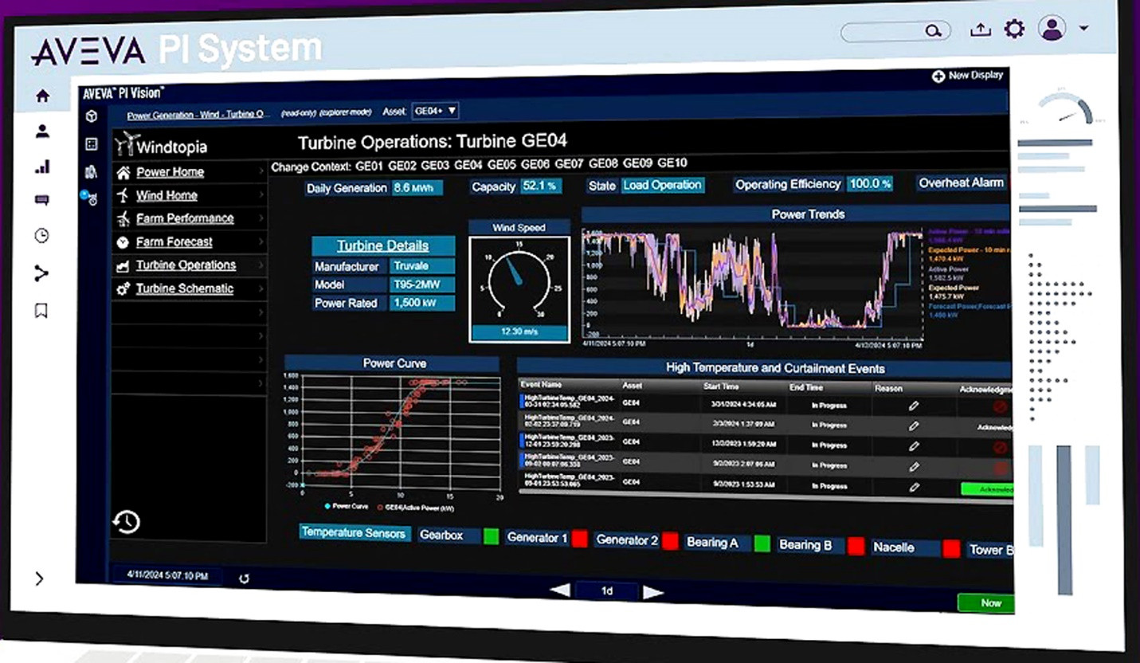Viewport: 1140px width, 663px height.
Task: Open the caret menu next to the avatar
Action: (x=1083, y=29)
